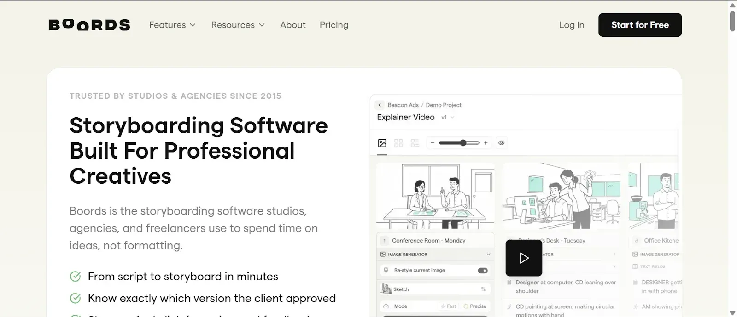Switch to the list view icon
The width and height of the screenshot is (737, 317).
[415, 143]
